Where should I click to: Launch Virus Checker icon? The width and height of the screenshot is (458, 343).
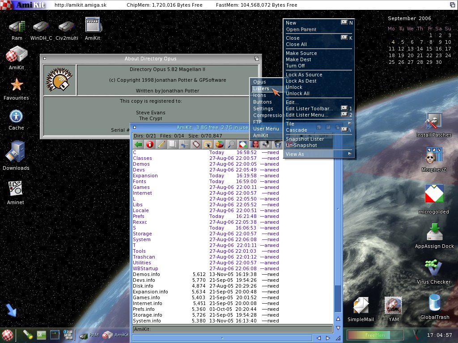tap(434, 272)
